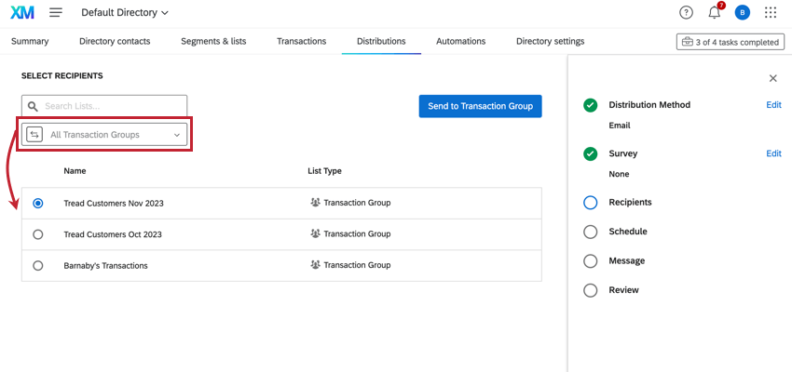Click the green Distribution Method checkmark

click(x=590, y=105)
